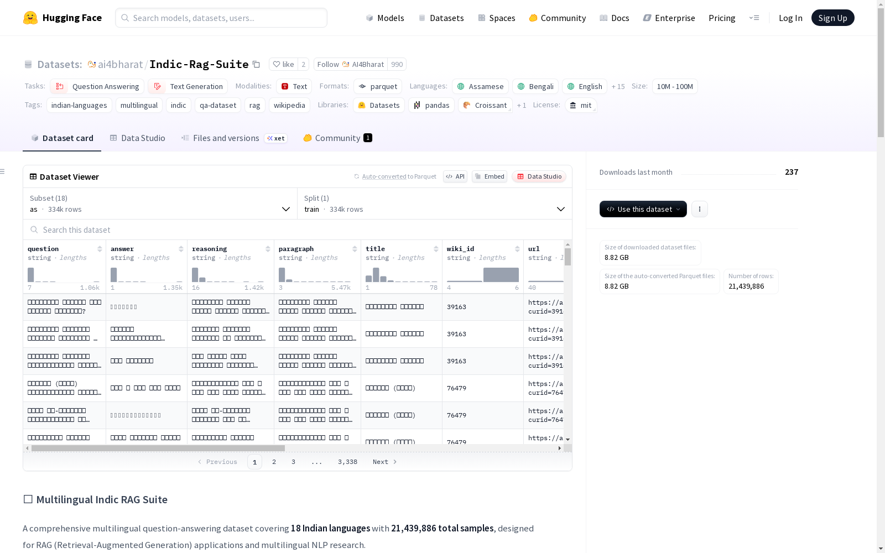Sort the title column
The width and height of the screenshot is (885, 553).
(436, 249)
